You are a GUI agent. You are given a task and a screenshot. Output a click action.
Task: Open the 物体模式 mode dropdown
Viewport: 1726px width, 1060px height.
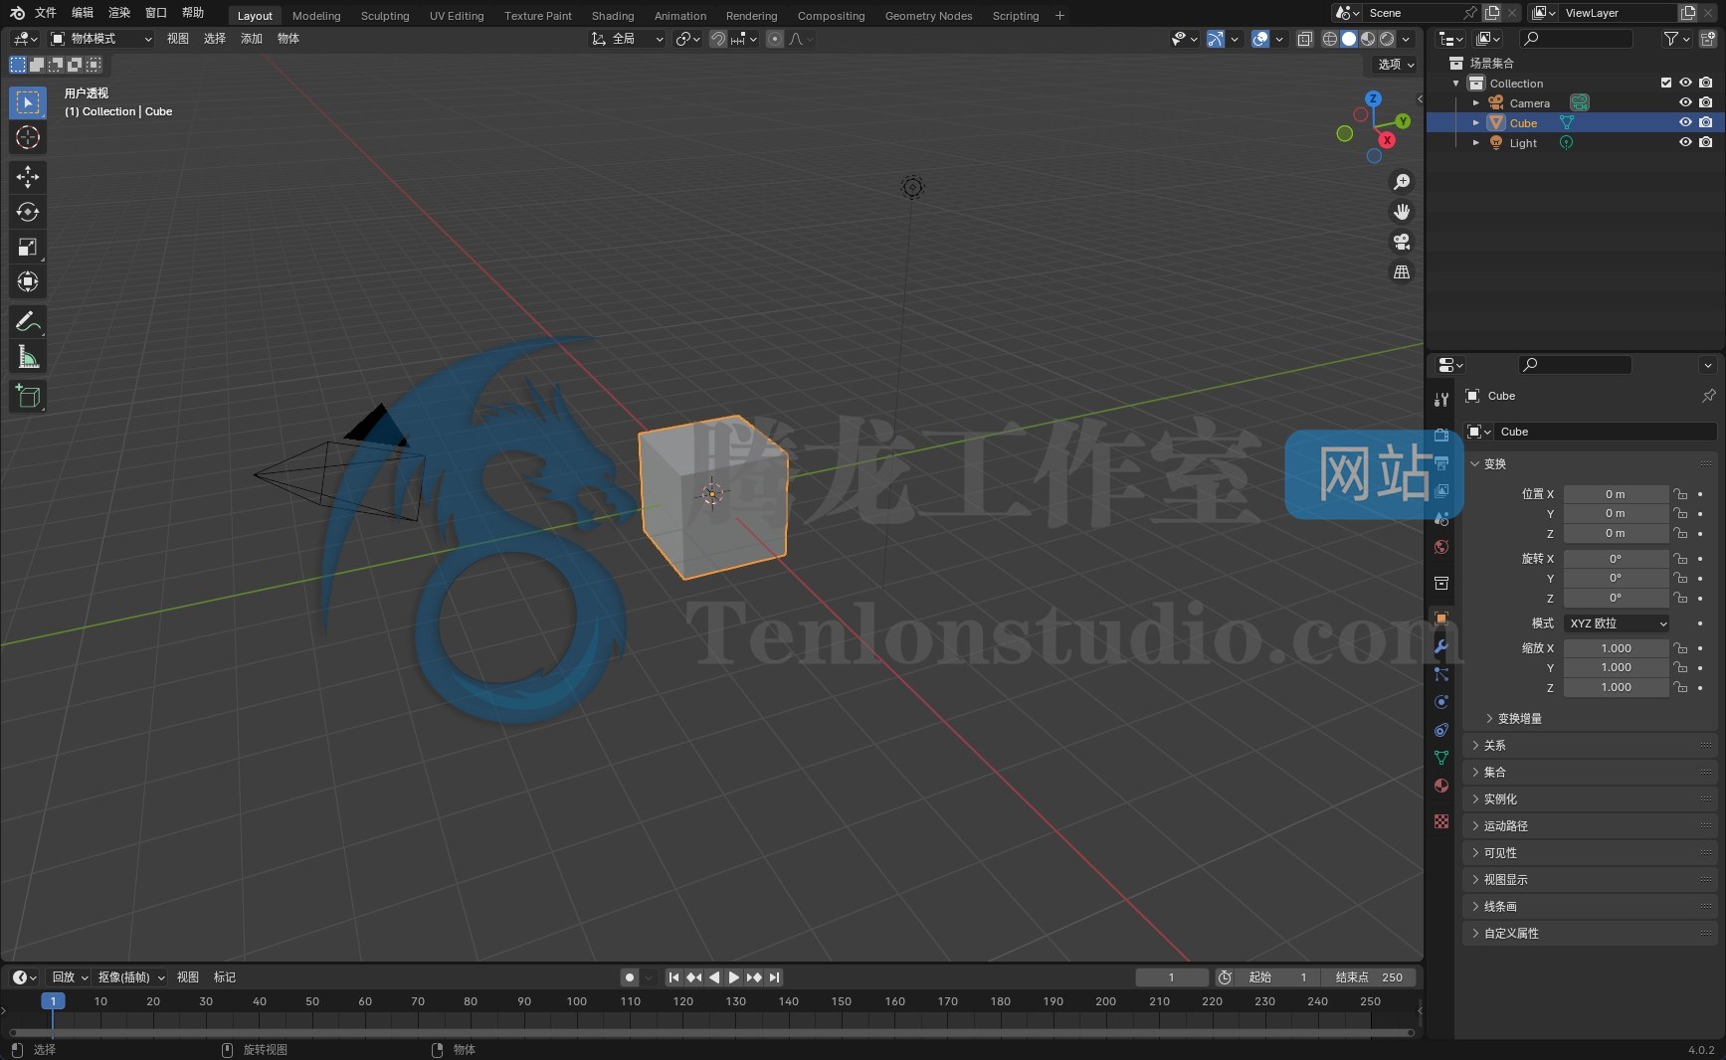pos(101,39)
